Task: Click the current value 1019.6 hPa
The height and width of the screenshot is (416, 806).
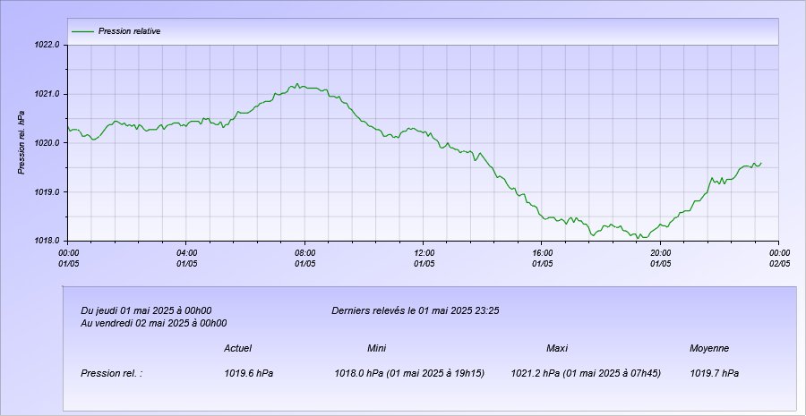Action: click(249, 373)
